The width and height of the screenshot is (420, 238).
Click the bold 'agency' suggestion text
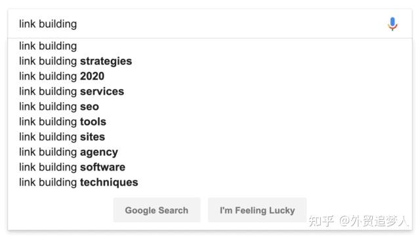99,152
